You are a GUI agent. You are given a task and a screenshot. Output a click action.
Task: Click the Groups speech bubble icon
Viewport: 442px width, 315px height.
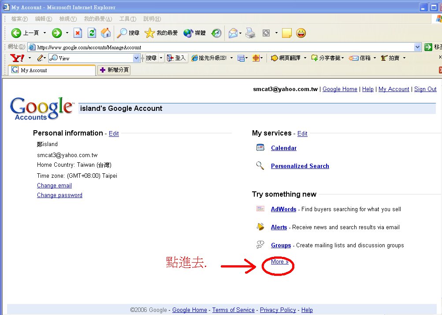260,245
